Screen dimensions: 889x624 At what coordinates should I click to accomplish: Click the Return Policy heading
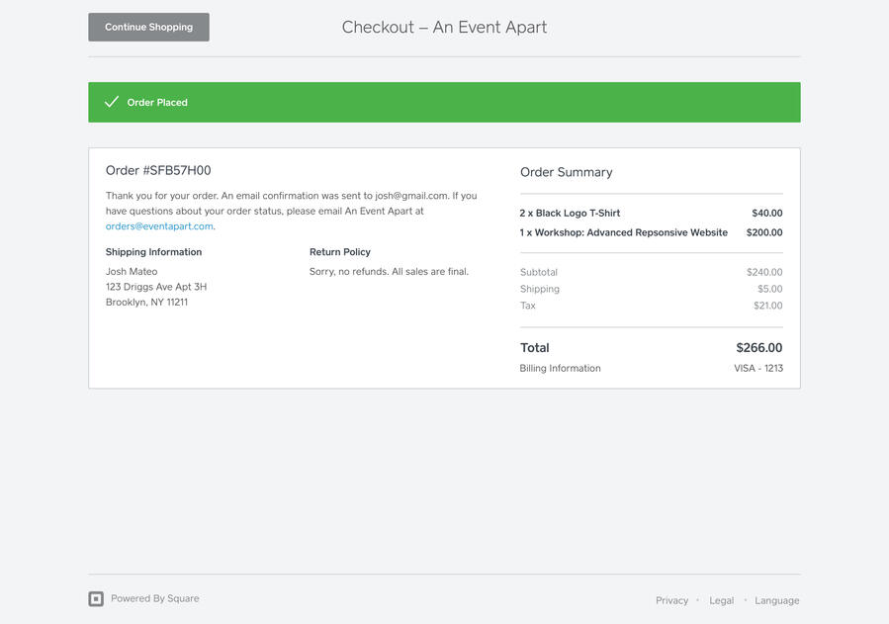[x=339, y=252]
